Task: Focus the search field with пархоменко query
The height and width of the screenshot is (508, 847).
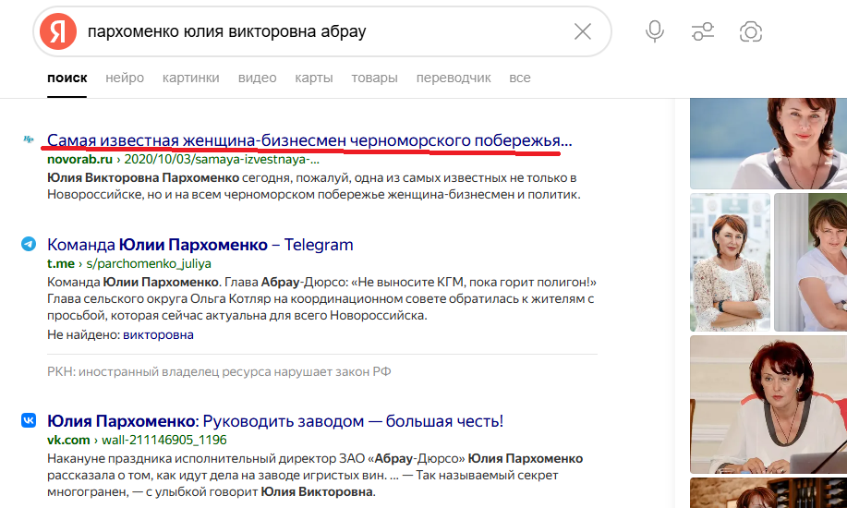Action: (324, 31)
